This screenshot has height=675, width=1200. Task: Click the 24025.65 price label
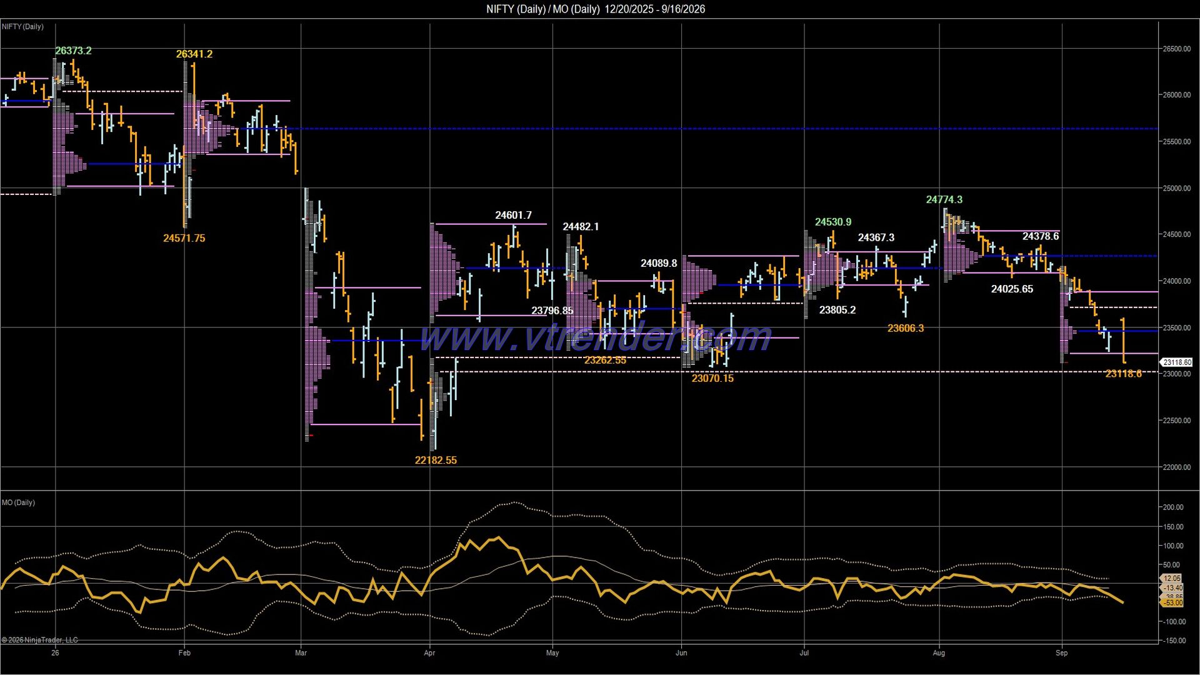click(x=1012, y=289)
